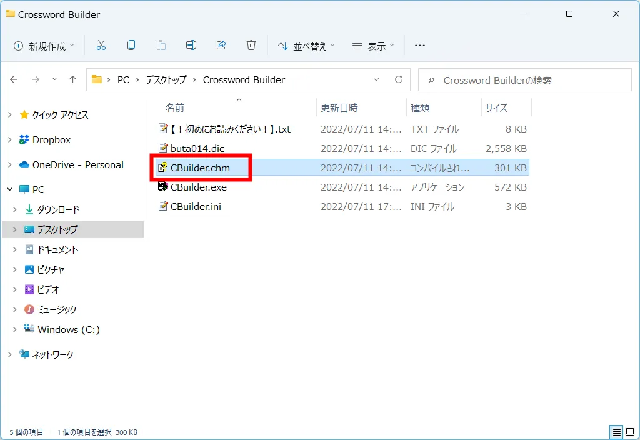Open ミュージック in the sidebar
Image resolution: width=640 pixels, height=440 pixels.
tap(57, 309)
